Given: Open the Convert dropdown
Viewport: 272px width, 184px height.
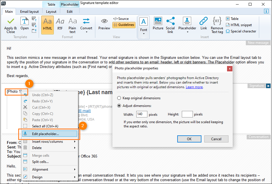Looking at the screenshot, I should (86, 26).
